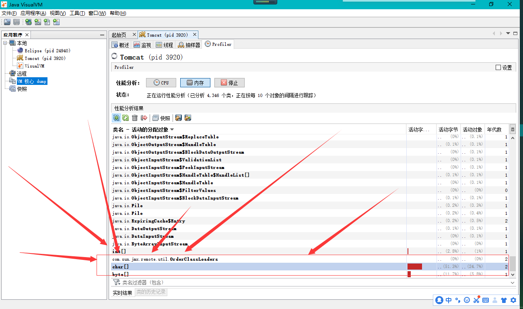Open the 线程 threads tab

[x=165, y=45]
